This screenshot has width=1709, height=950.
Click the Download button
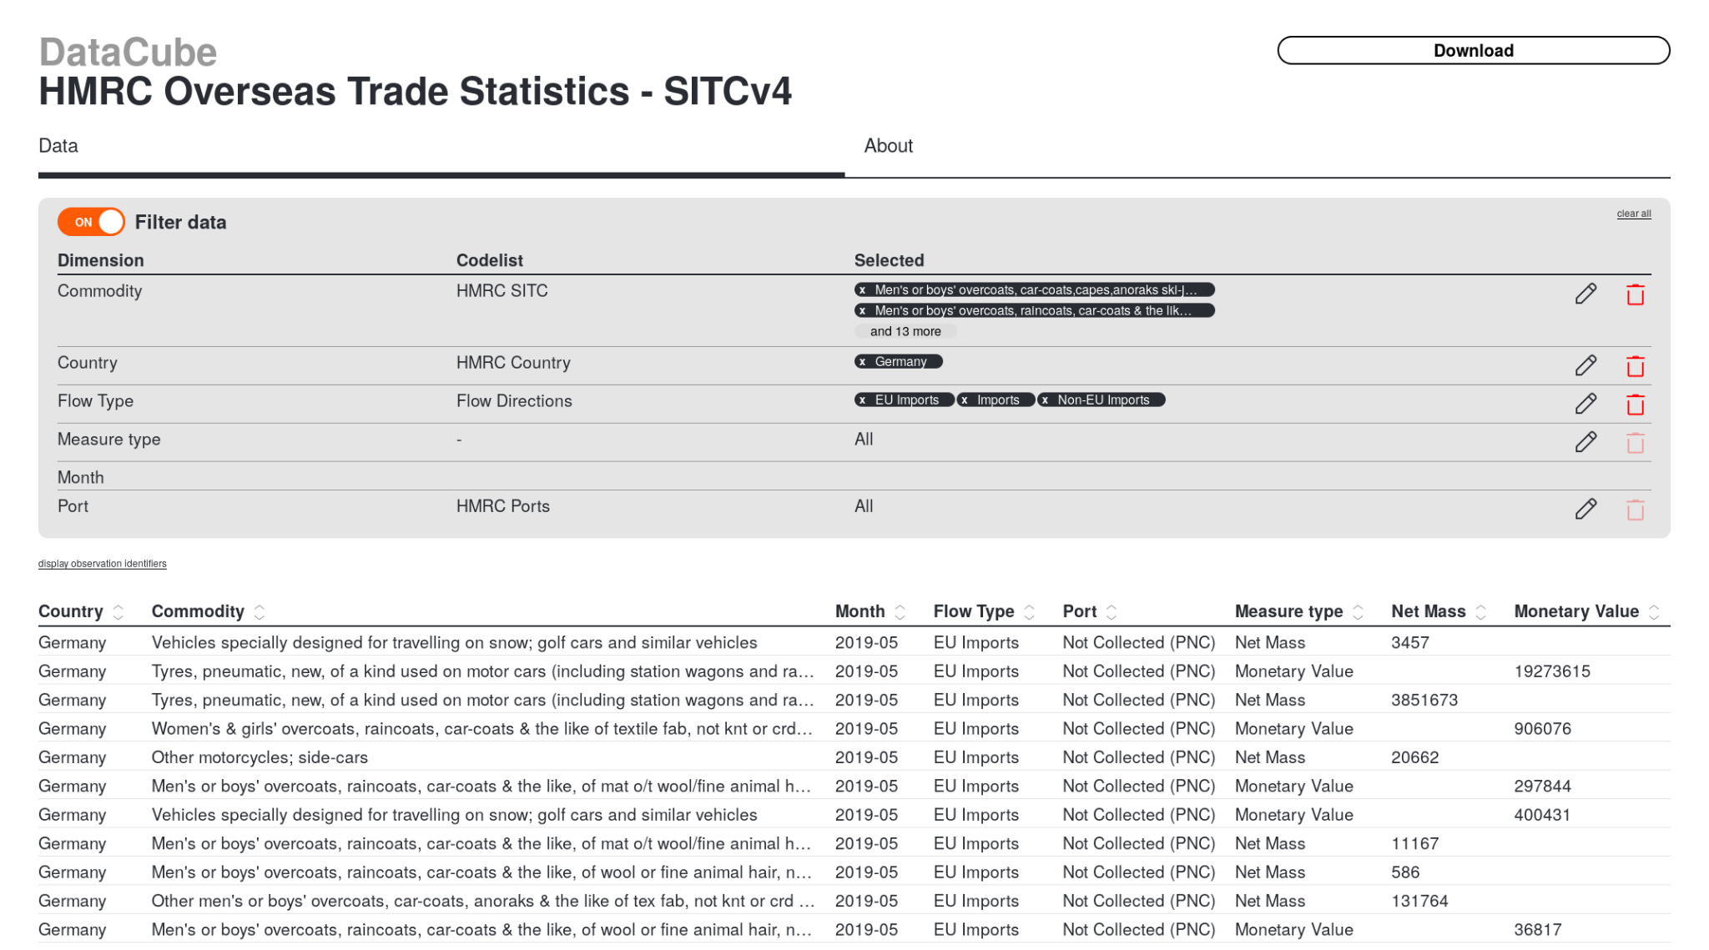click(x=1473, y=51)
